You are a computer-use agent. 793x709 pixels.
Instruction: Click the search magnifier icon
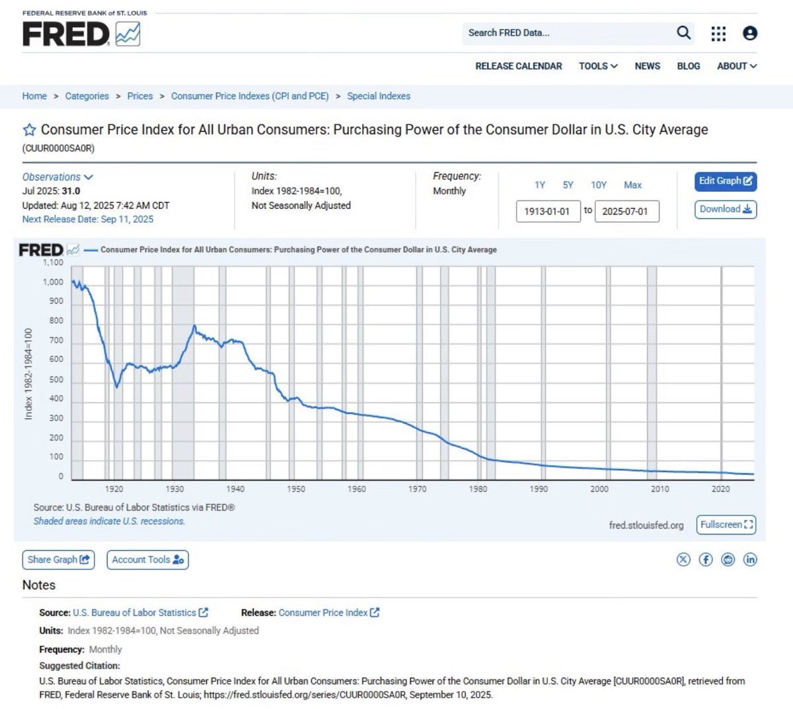[684, 32]
